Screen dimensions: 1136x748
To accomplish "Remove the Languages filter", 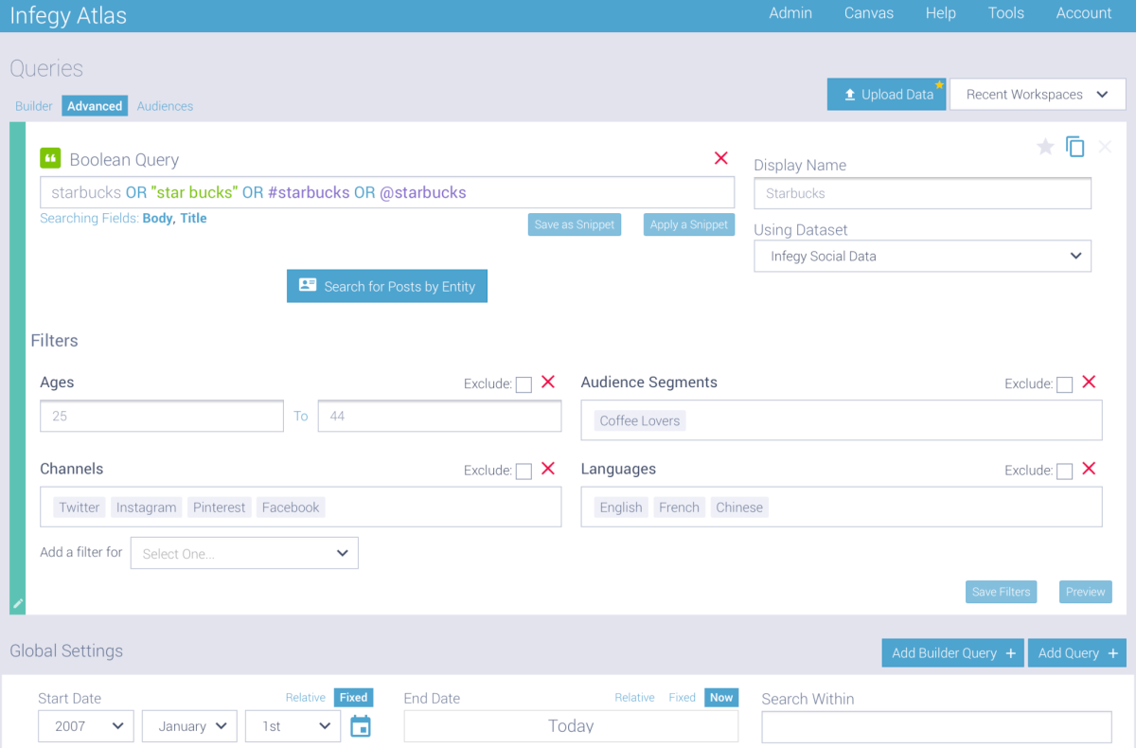I will tap(1089, 469).
